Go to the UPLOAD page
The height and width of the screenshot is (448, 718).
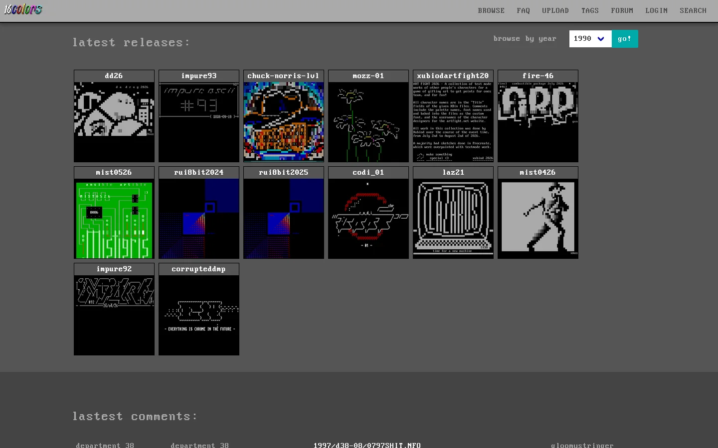555,10
